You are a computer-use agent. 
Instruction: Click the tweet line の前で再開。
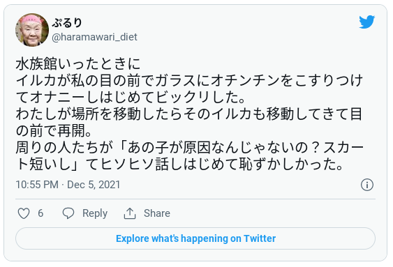click(54, 130)
